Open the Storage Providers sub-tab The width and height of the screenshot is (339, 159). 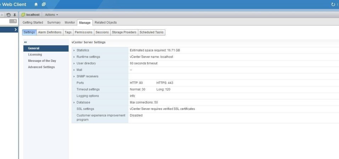click(124, 32)
